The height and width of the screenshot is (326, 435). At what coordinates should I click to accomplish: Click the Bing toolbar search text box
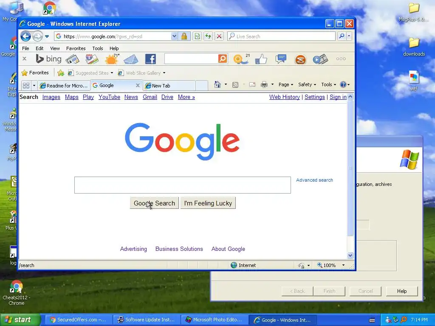pyautogui.click(x=191, y=59)
